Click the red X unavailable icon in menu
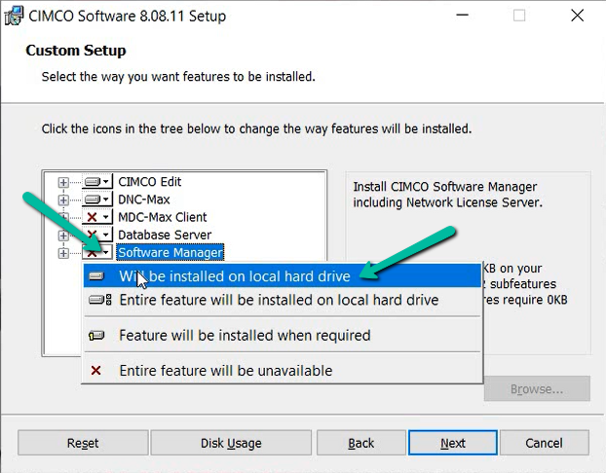The image size is (606, 473). click(95, 371)
